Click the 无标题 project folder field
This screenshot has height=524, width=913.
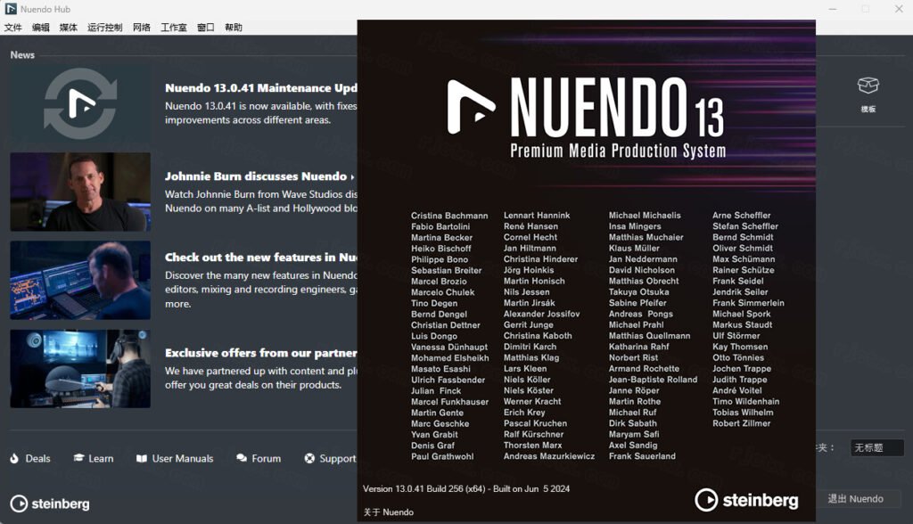tap(877, 447)
